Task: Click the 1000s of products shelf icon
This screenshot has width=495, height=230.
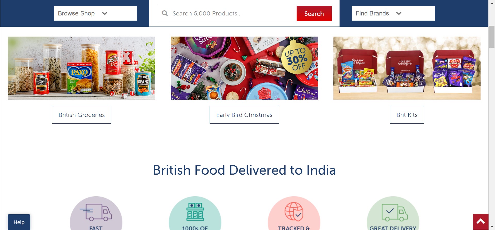Action: (x=195, y=212)
